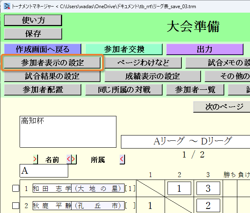Click the red left arrow right of 所属
250x213 pixels.
point(122,159)
